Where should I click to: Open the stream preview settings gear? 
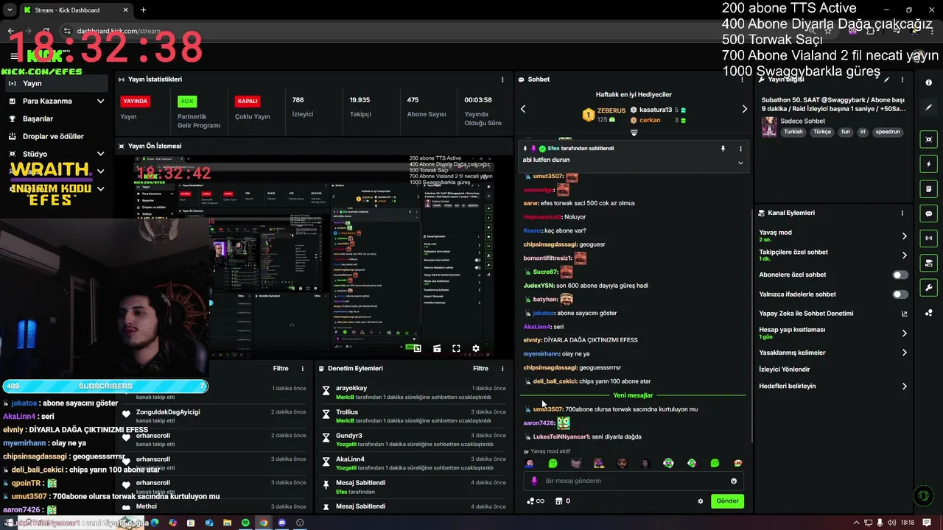476,348
